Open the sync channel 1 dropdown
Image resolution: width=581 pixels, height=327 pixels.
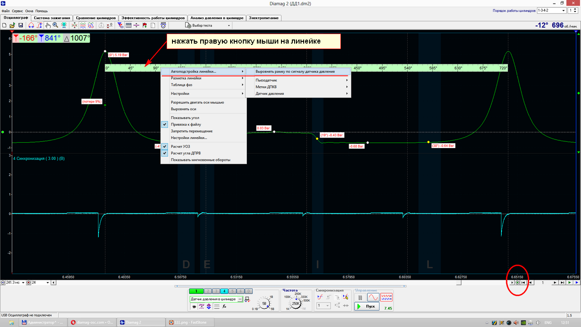323,305
